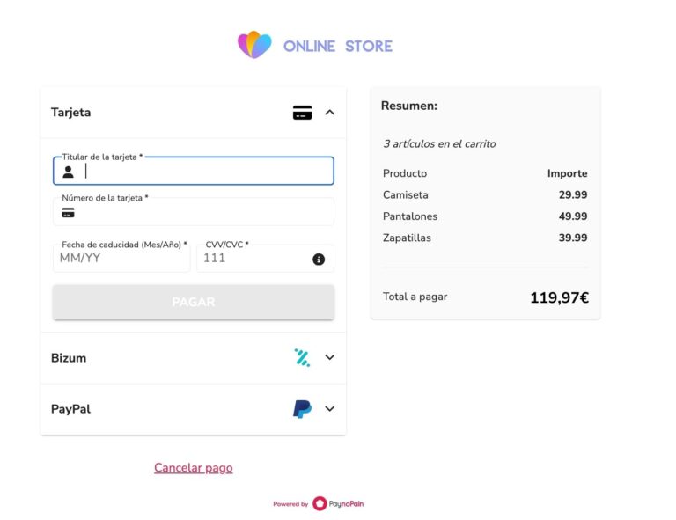Click the CVV info icon

319,259
